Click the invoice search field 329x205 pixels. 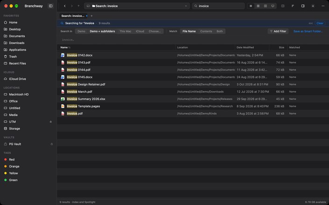pos(218,6)
